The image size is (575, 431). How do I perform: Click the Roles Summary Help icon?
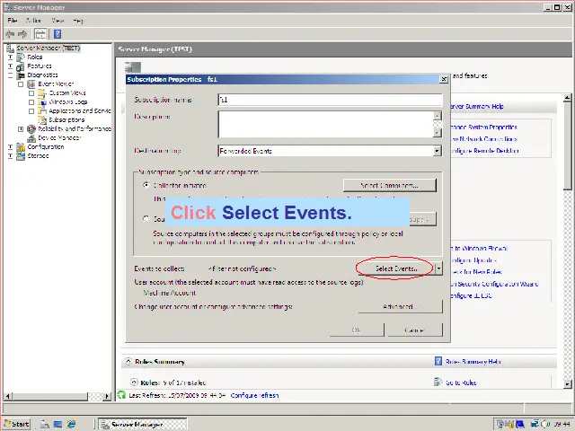(x=438, y=361)
